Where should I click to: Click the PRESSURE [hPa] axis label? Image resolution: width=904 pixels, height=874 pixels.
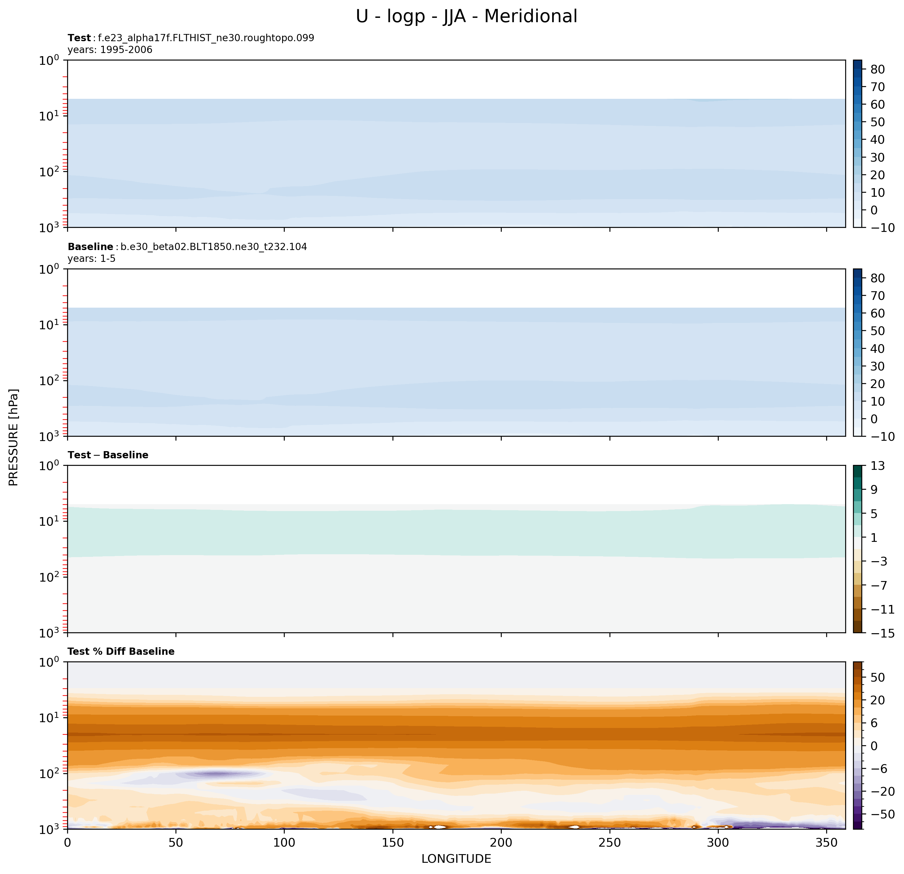coord(13,438)
